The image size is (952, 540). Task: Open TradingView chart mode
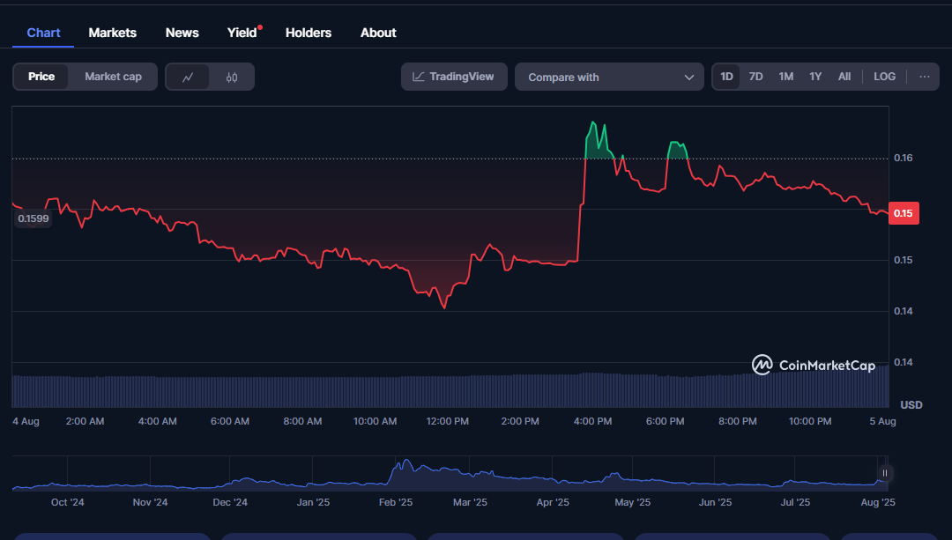click(x=454, y=77)
